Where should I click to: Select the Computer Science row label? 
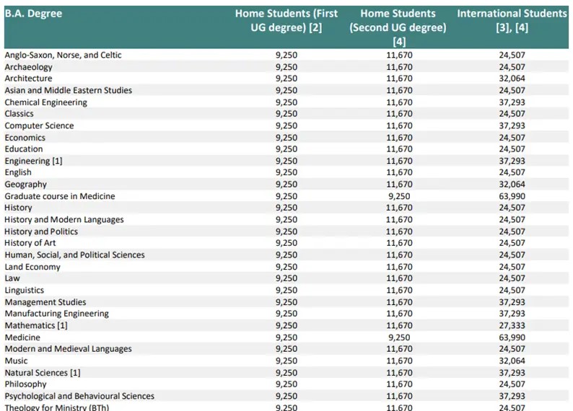[39, 125]
